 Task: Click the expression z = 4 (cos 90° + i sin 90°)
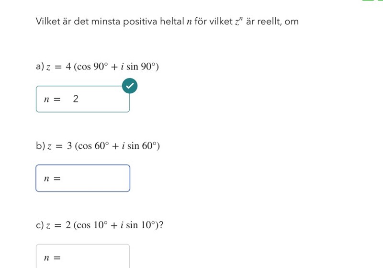(x=102, y=67)
